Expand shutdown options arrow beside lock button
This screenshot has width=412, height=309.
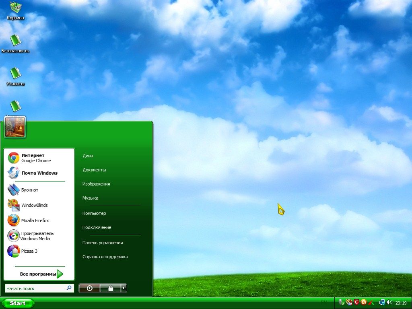tap(124, 288)
